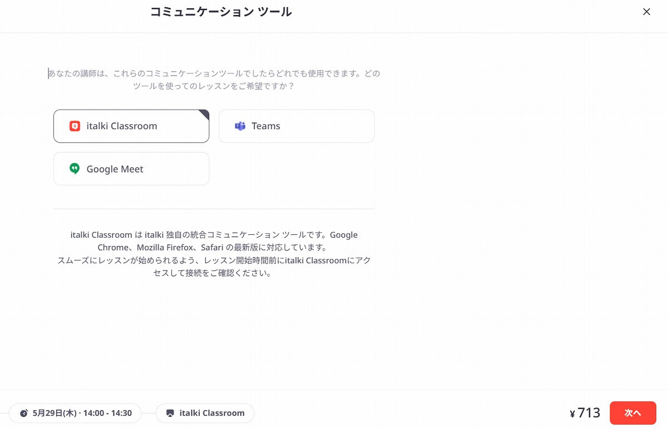Choose Teams as communication tool
The height and width of the screenshot is (428, 668).
(x=297, y=126)
